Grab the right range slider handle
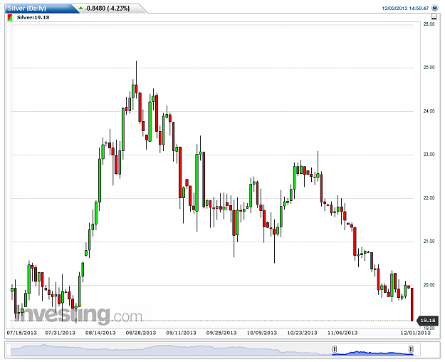 point(411,349)
